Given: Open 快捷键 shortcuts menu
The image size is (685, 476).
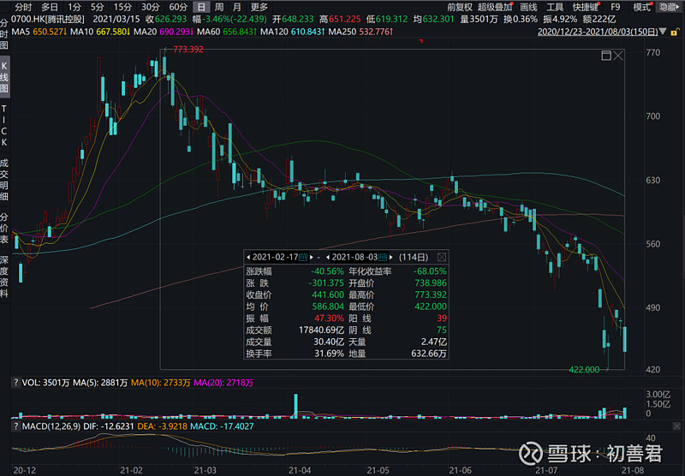Looking at the screenshot, I should pos(586,7).
